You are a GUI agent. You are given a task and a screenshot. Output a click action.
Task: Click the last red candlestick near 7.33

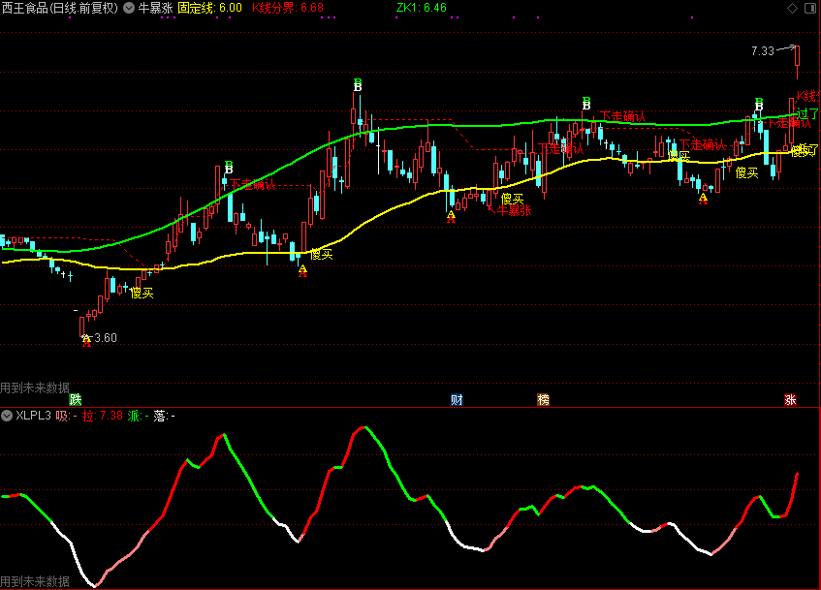pyautogui.click(x=797, y=62)
